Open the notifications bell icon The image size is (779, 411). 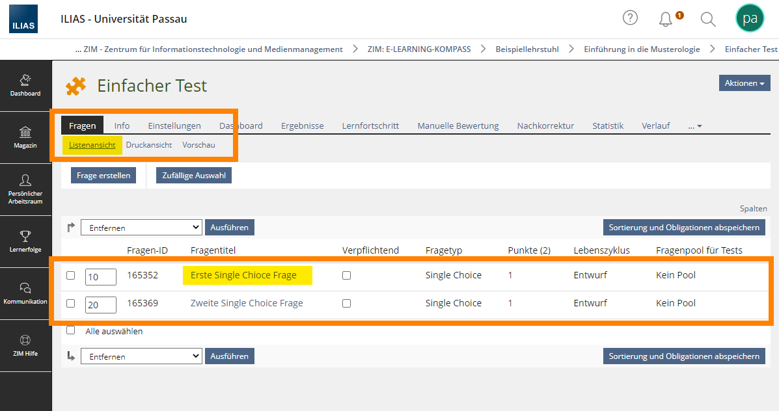click(665, 20)
